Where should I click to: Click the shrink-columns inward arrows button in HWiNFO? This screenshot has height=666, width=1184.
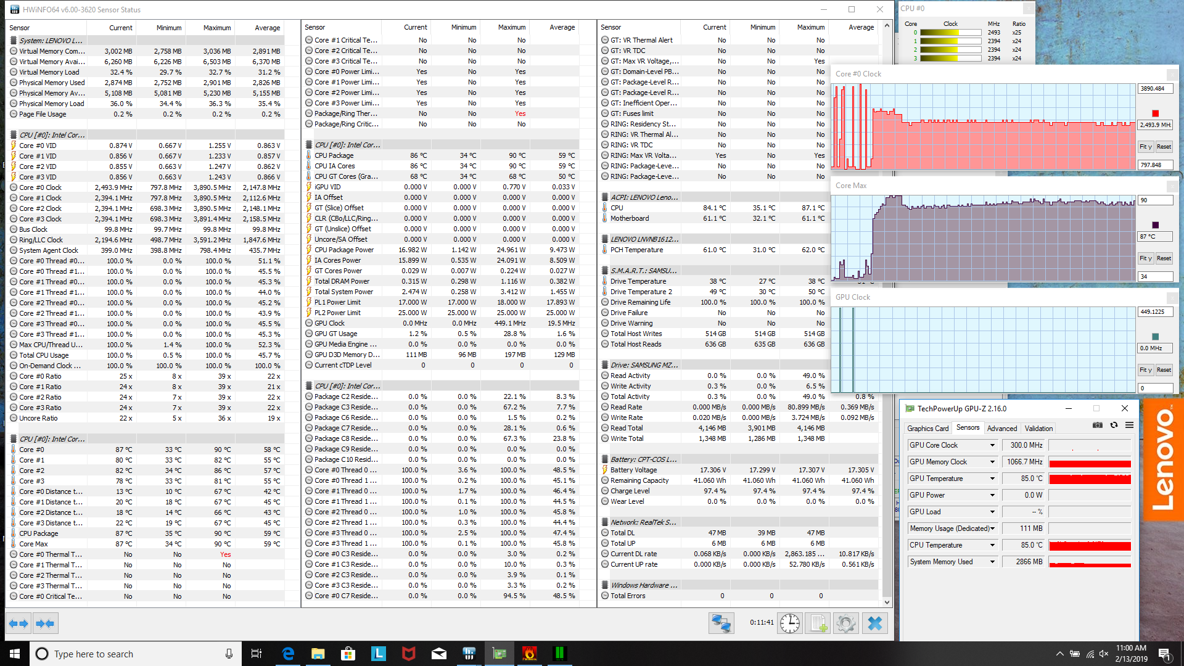(45, 623)
